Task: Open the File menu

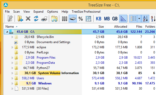Action: [x=7, y=12]
